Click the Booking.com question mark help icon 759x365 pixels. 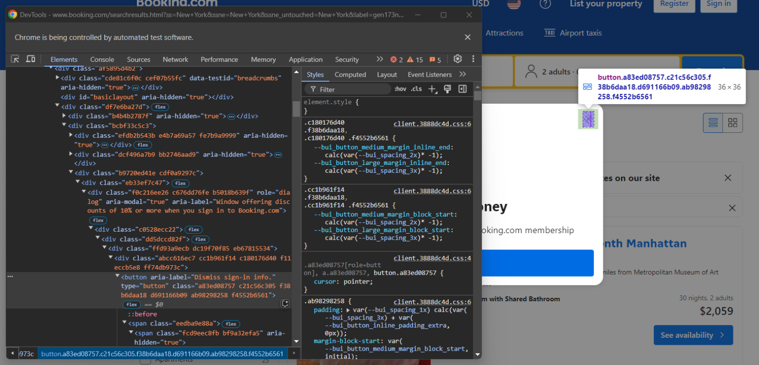(545, 4)
